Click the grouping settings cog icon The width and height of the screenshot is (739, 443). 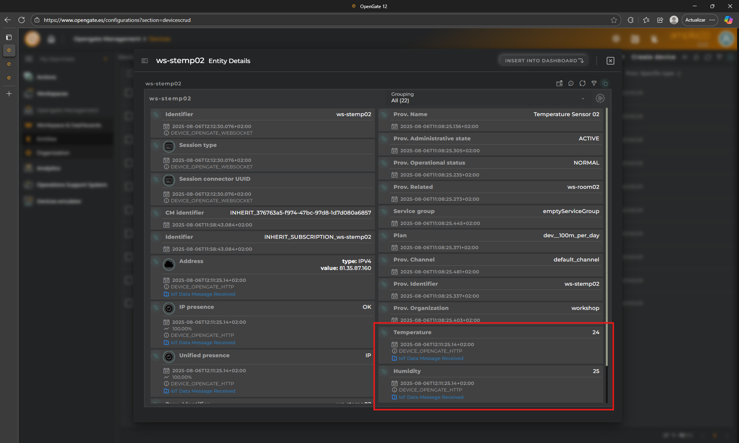tap(600, 98)
